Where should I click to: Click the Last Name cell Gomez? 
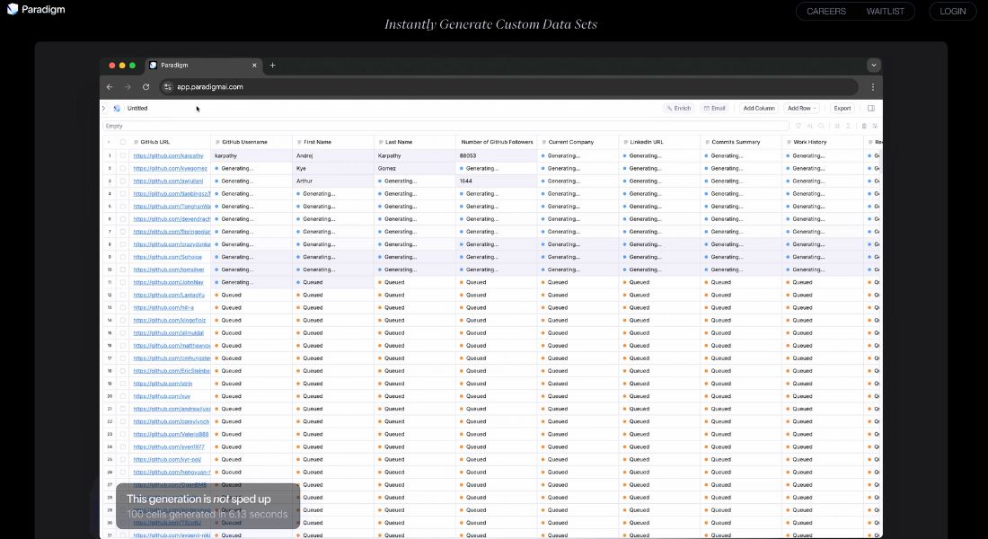point(415,168)
